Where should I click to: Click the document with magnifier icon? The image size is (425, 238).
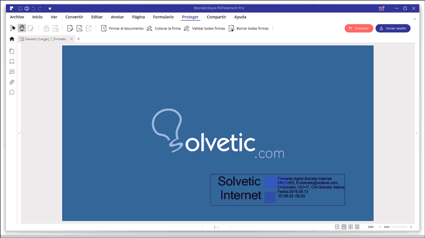tap(79, 28)
